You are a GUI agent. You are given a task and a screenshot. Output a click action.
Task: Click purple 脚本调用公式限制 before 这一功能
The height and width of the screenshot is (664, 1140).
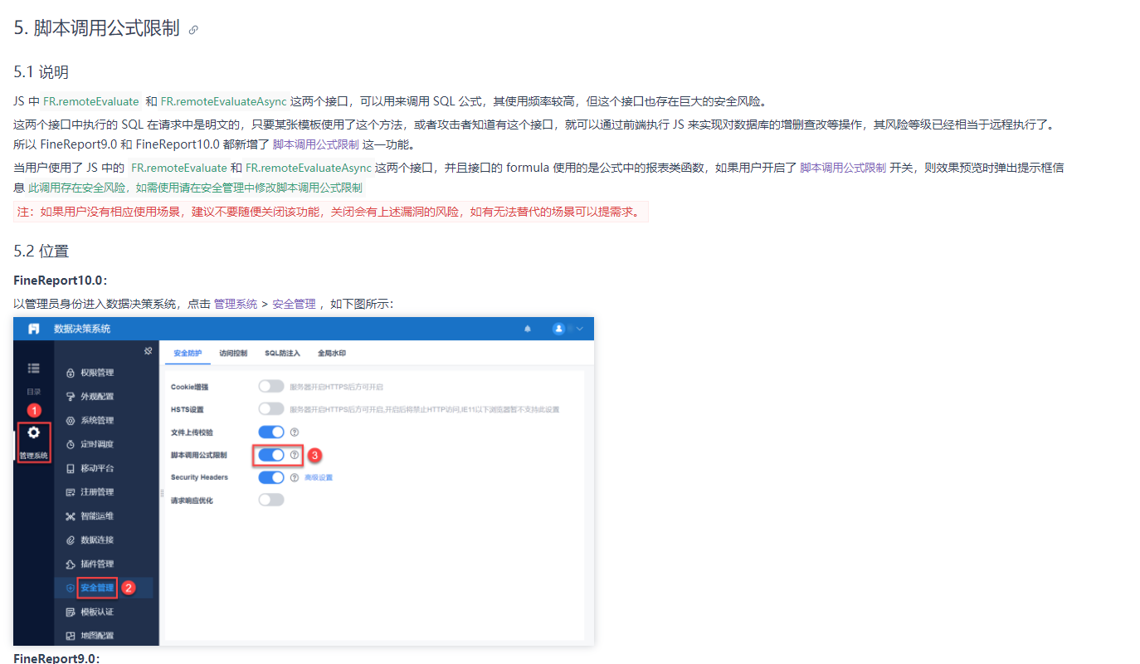316,144
